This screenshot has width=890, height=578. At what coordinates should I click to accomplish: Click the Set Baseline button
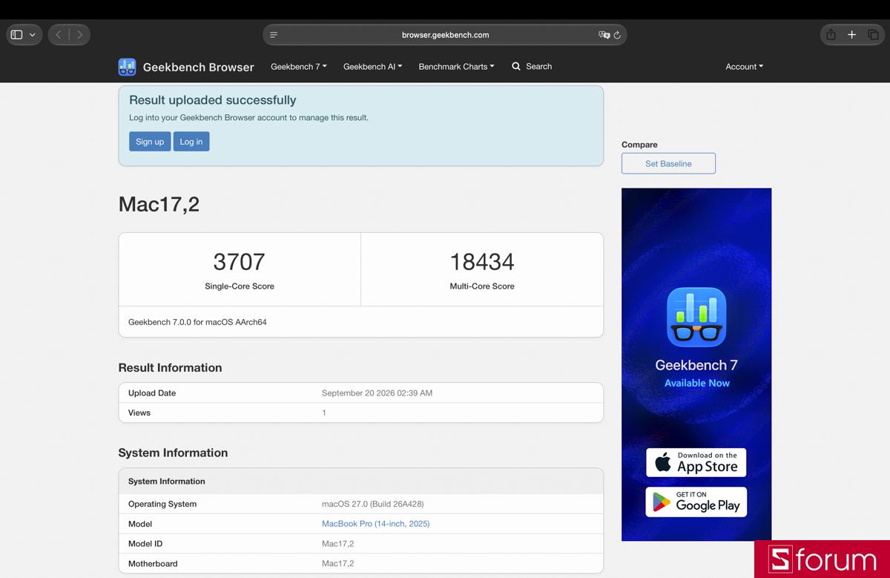668,163
